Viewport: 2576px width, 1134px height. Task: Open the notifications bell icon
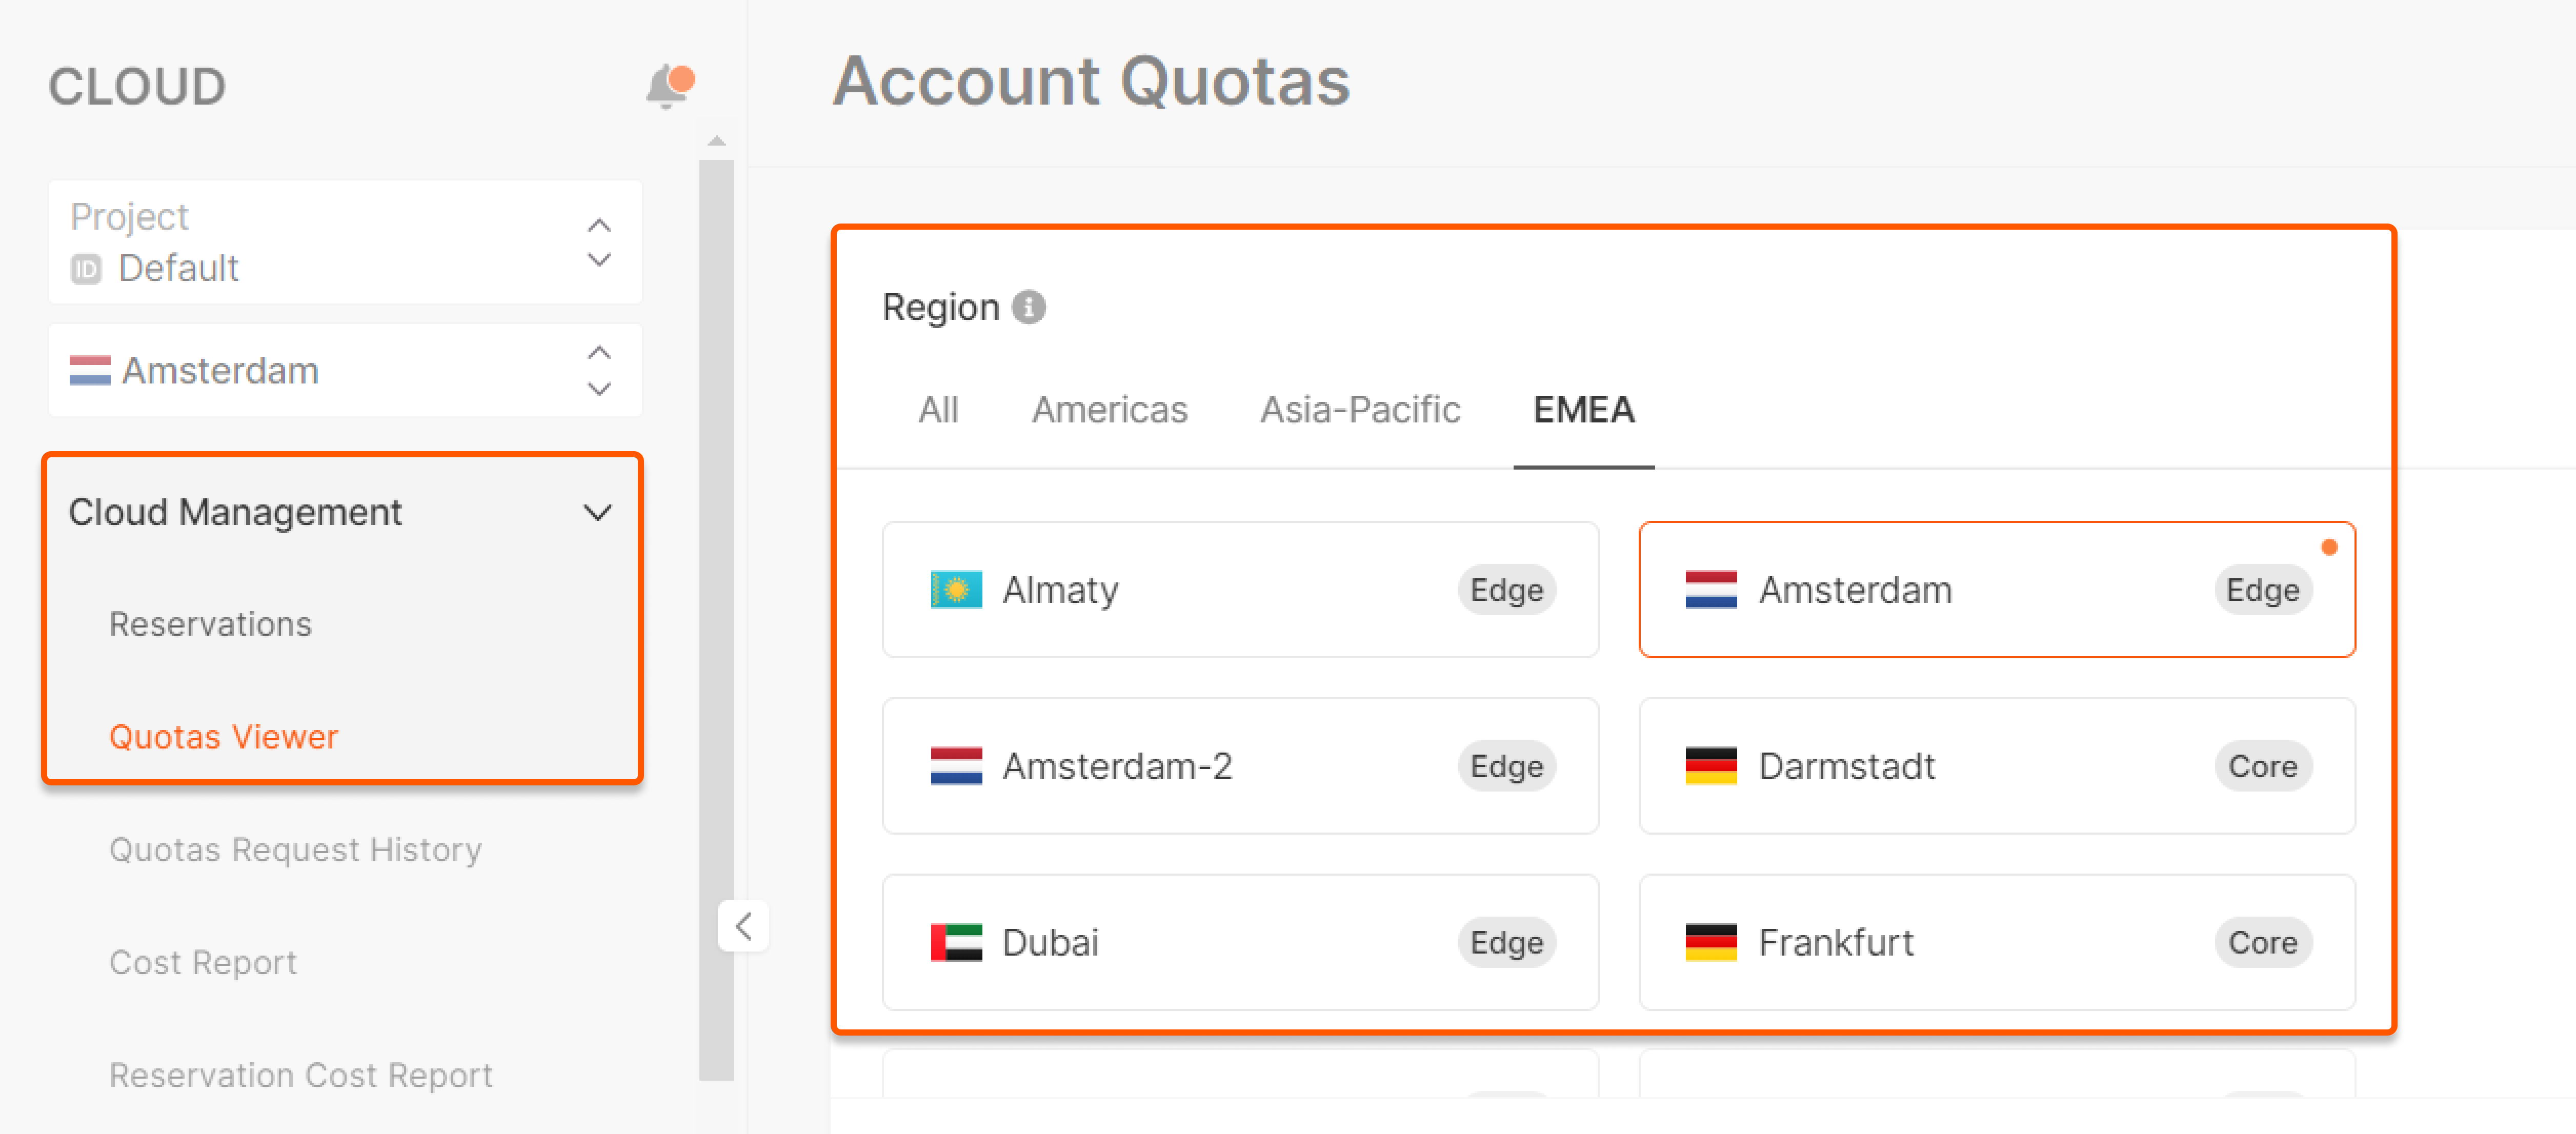[x=668, y=86]
